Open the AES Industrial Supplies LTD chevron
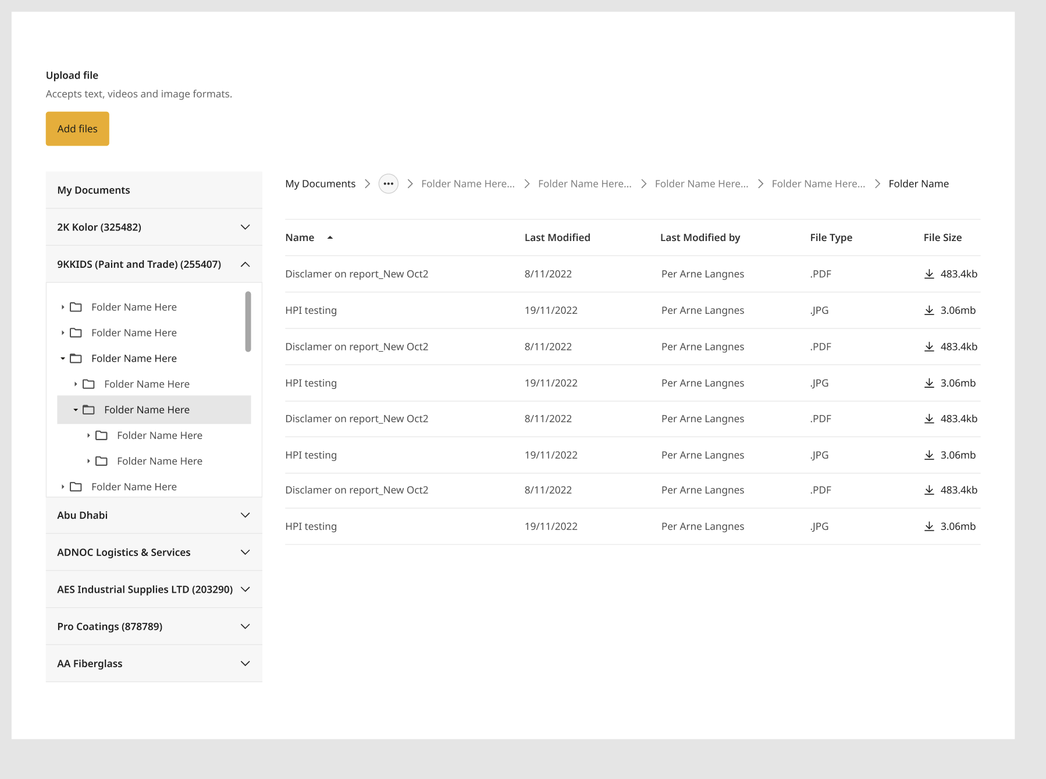 pos(245,590)
